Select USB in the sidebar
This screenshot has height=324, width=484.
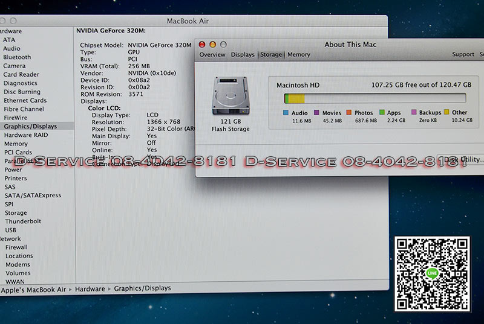[x=10, y=230]
